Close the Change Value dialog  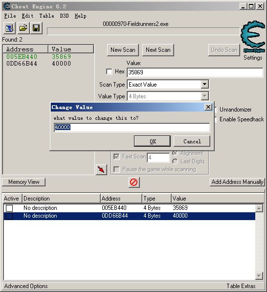point(208,107)
